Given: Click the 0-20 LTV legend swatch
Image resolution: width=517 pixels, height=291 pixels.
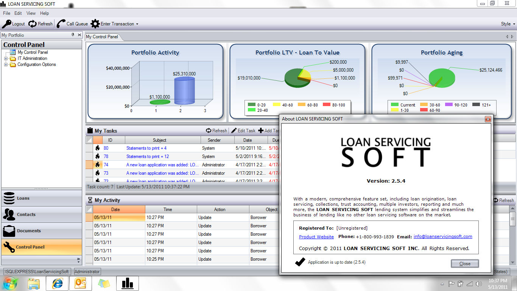Looking at the screenshot, I should 251,105.
